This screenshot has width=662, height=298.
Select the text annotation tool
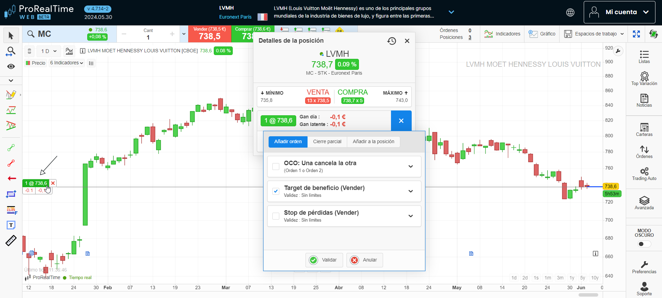pyautogui.click(x=11, y=225)
